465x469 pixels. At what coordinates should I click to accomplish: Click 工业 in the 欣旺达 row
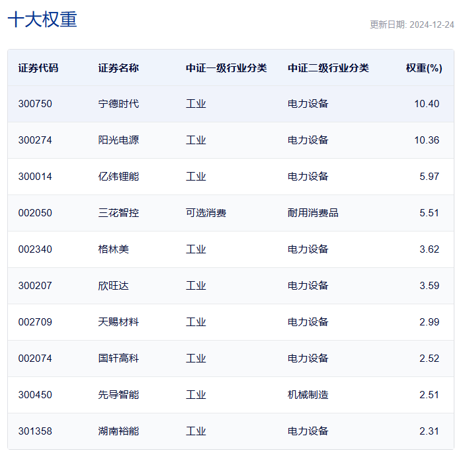click(196, 286)
